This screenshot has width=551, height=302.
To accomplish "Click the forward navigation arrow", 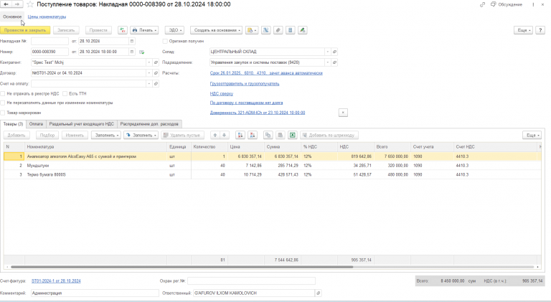I will 17,4.
